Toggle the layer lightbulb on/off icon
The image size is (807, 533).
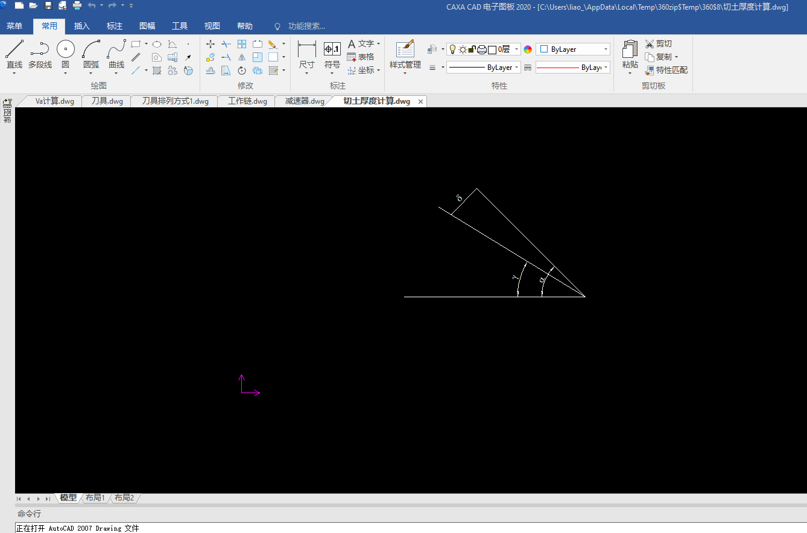click(x=452, y=49)
